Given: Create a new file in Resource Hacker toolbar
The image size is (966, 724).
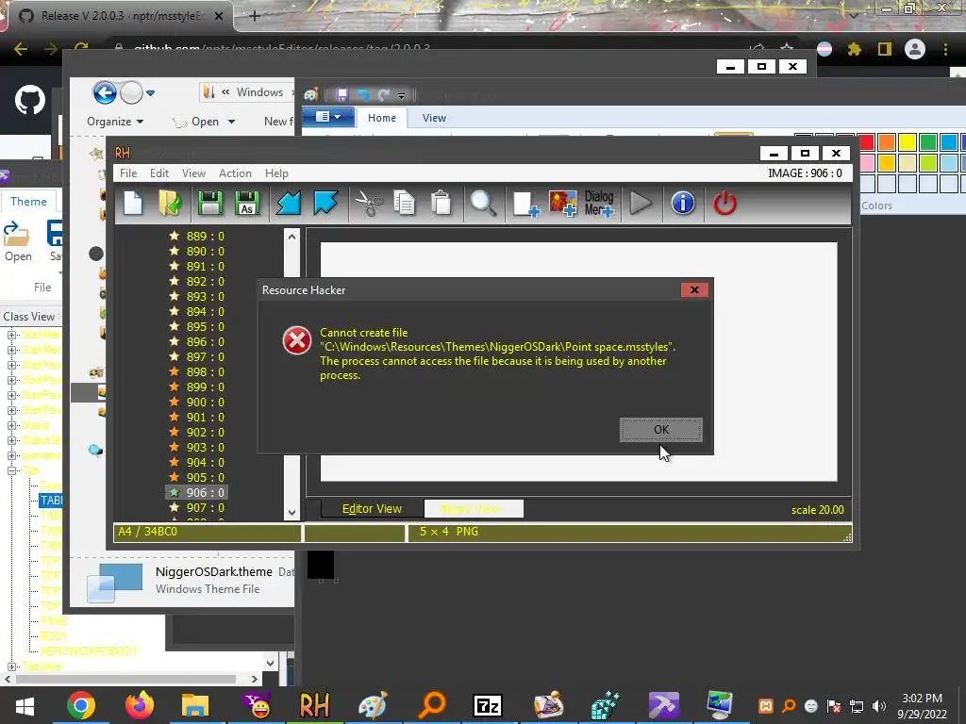Looking at the screenshot, I should tap(133, 204).
